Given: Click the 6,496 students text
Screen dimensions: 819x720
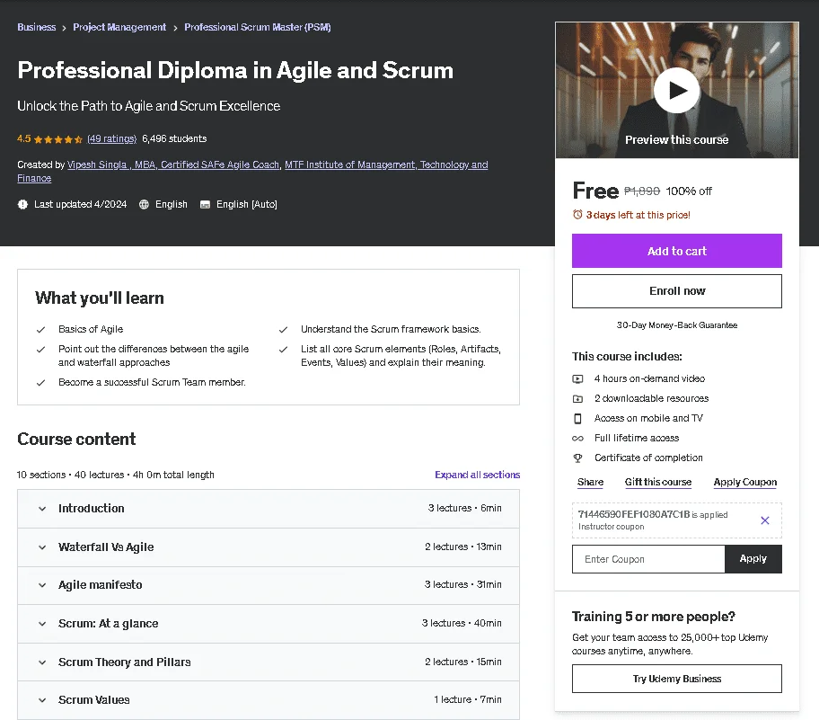Looking at the screenshot, I should [174, 138].
